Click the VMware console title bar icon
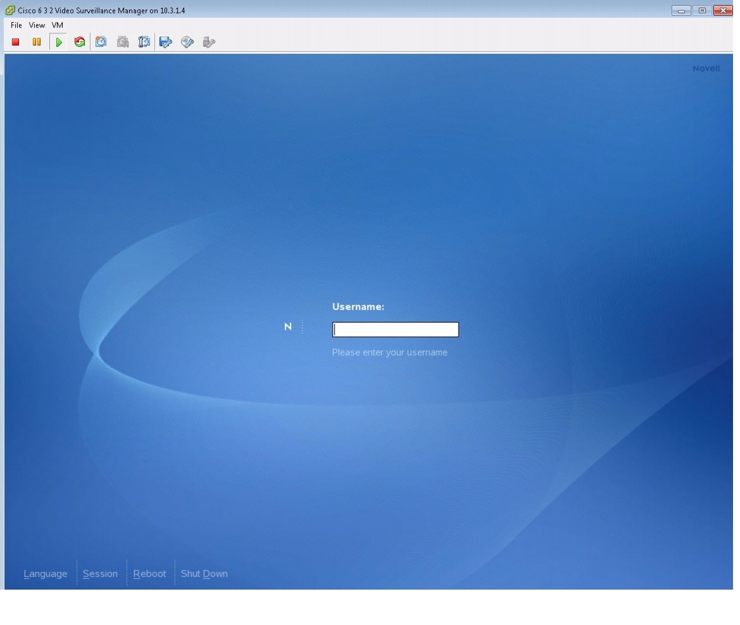The width and height of the screenshot is (740, 625). point(10,10)
